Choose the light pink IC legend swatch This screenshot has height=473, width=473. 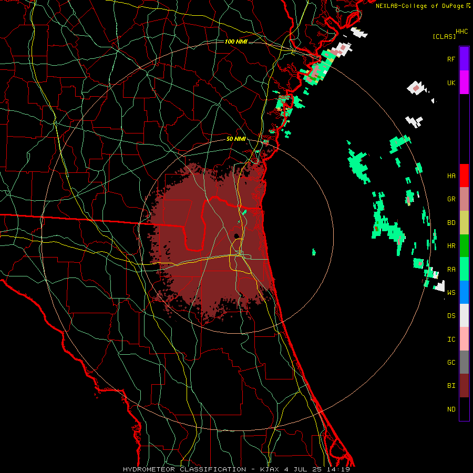(464, 339)
